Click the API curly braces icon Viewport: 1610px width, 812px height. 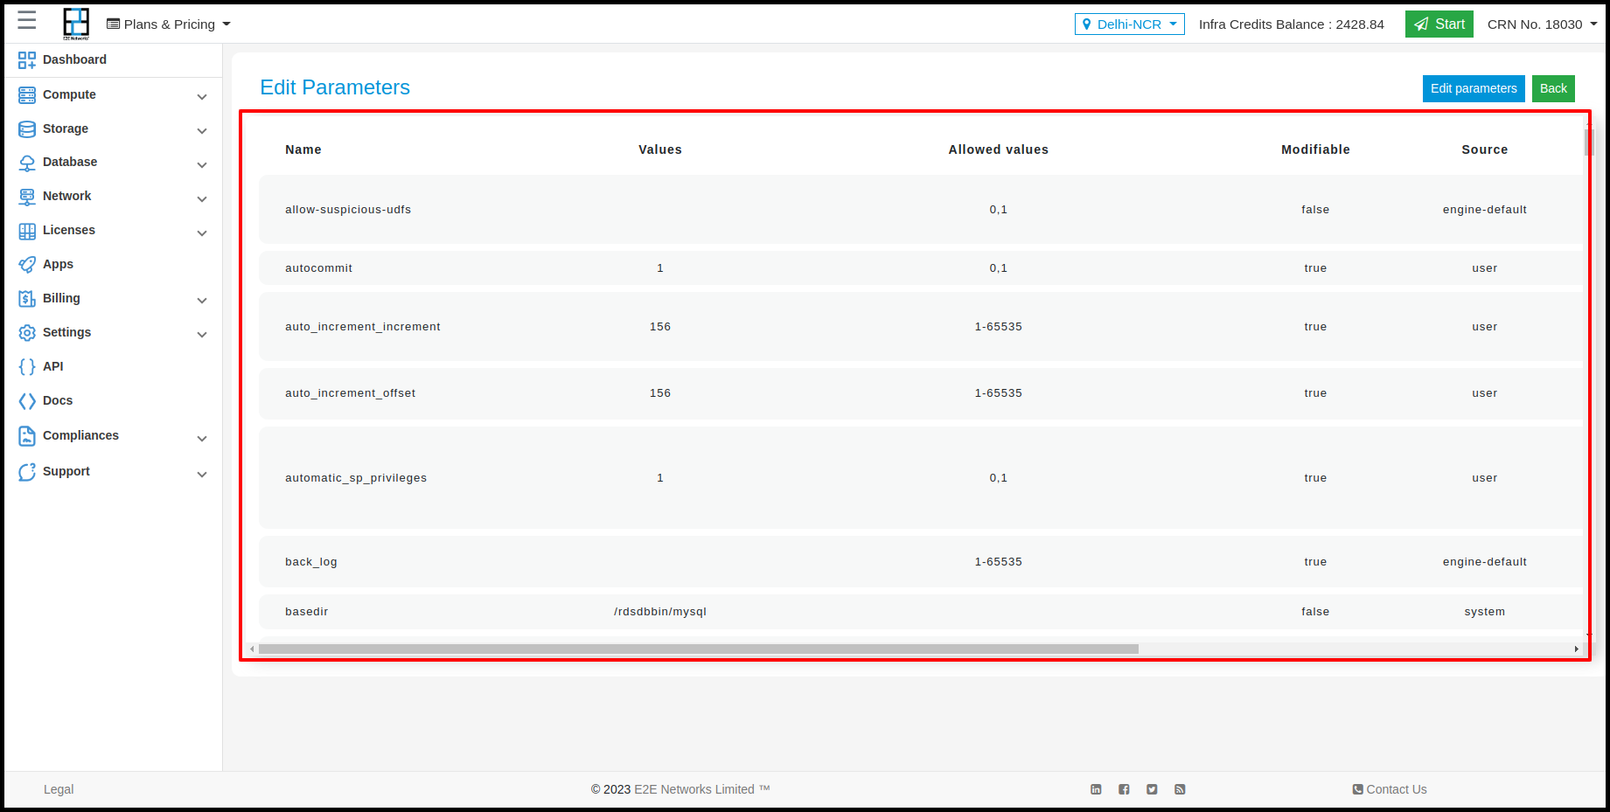pyautogui.click(x=27, y=367)
